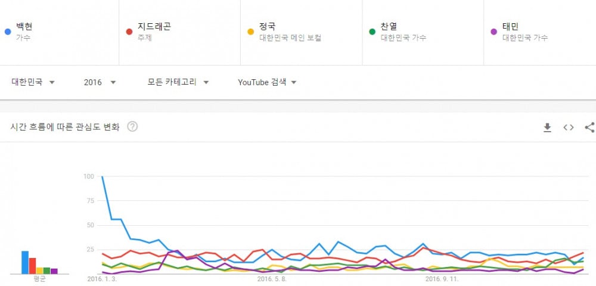The width and height of the screenshot is (596, 286).
Task: Open the 모든 카테고리 category dropdown
Action: point(178,82)
